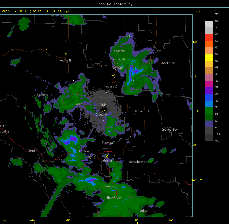Click the Lacombe city label

[x=120, y=51]
